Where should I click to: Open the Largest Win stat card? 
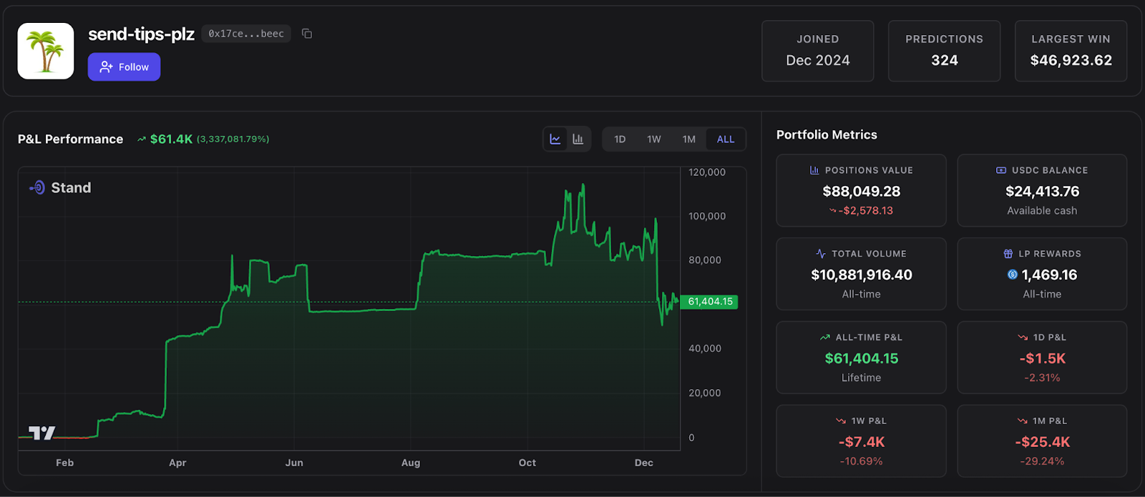tap(1071, 51)
